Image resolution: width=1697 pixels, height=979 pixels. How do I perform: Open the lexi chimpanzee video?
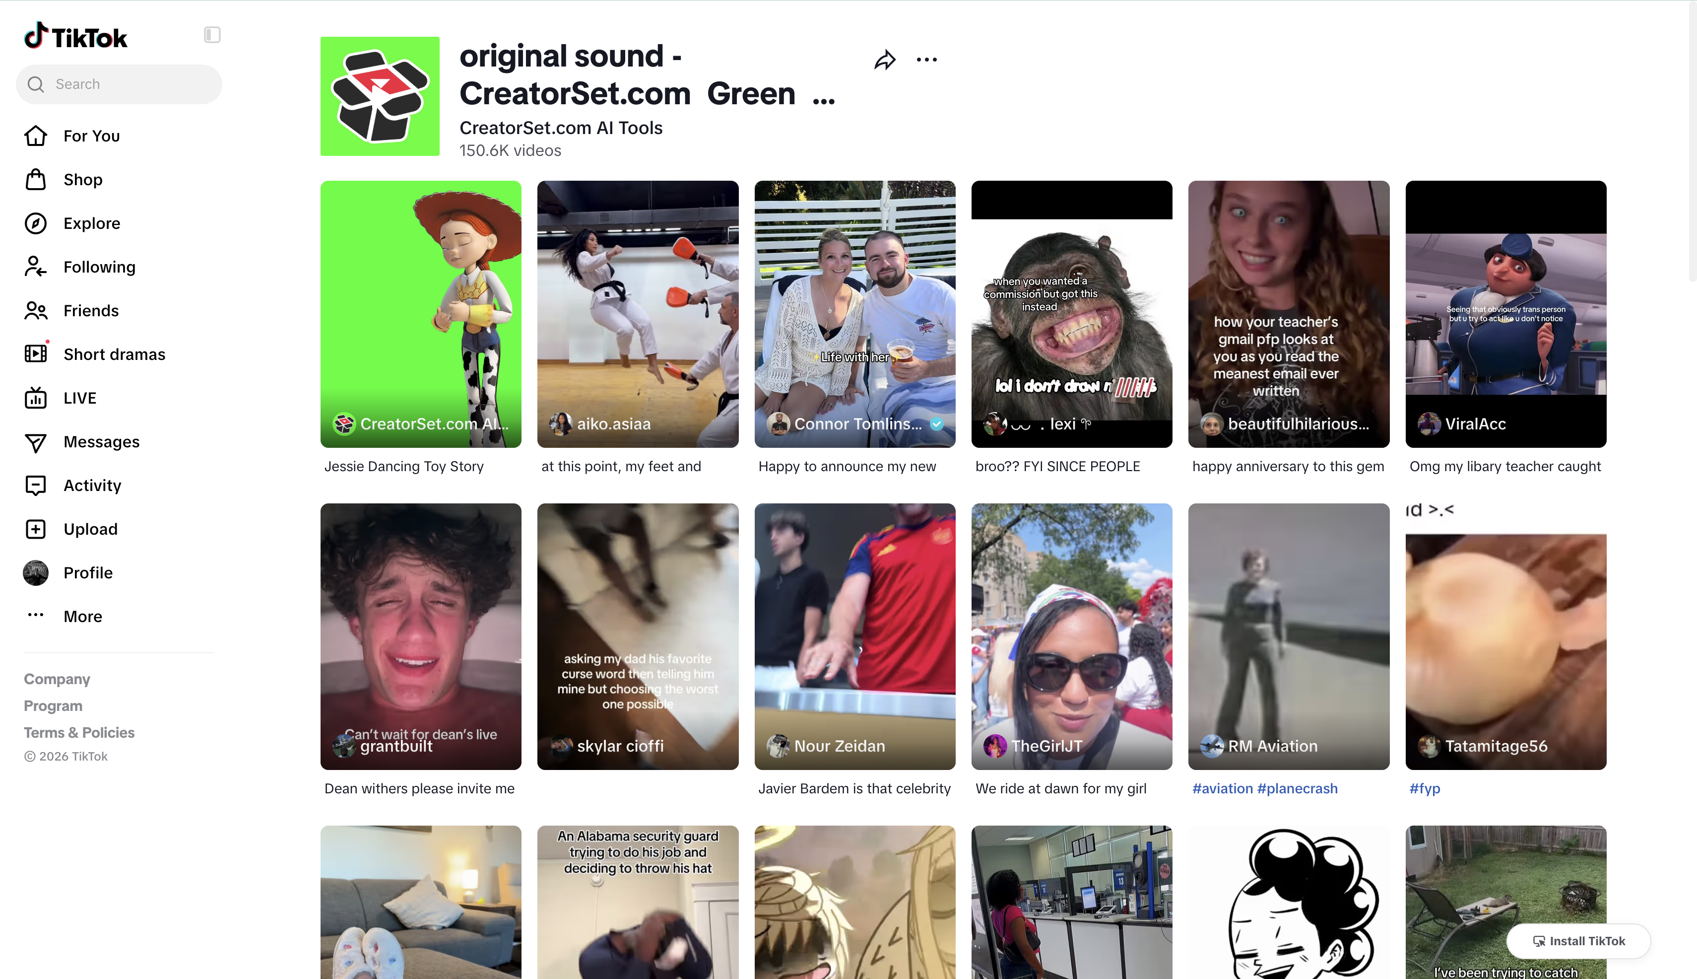1072,314
